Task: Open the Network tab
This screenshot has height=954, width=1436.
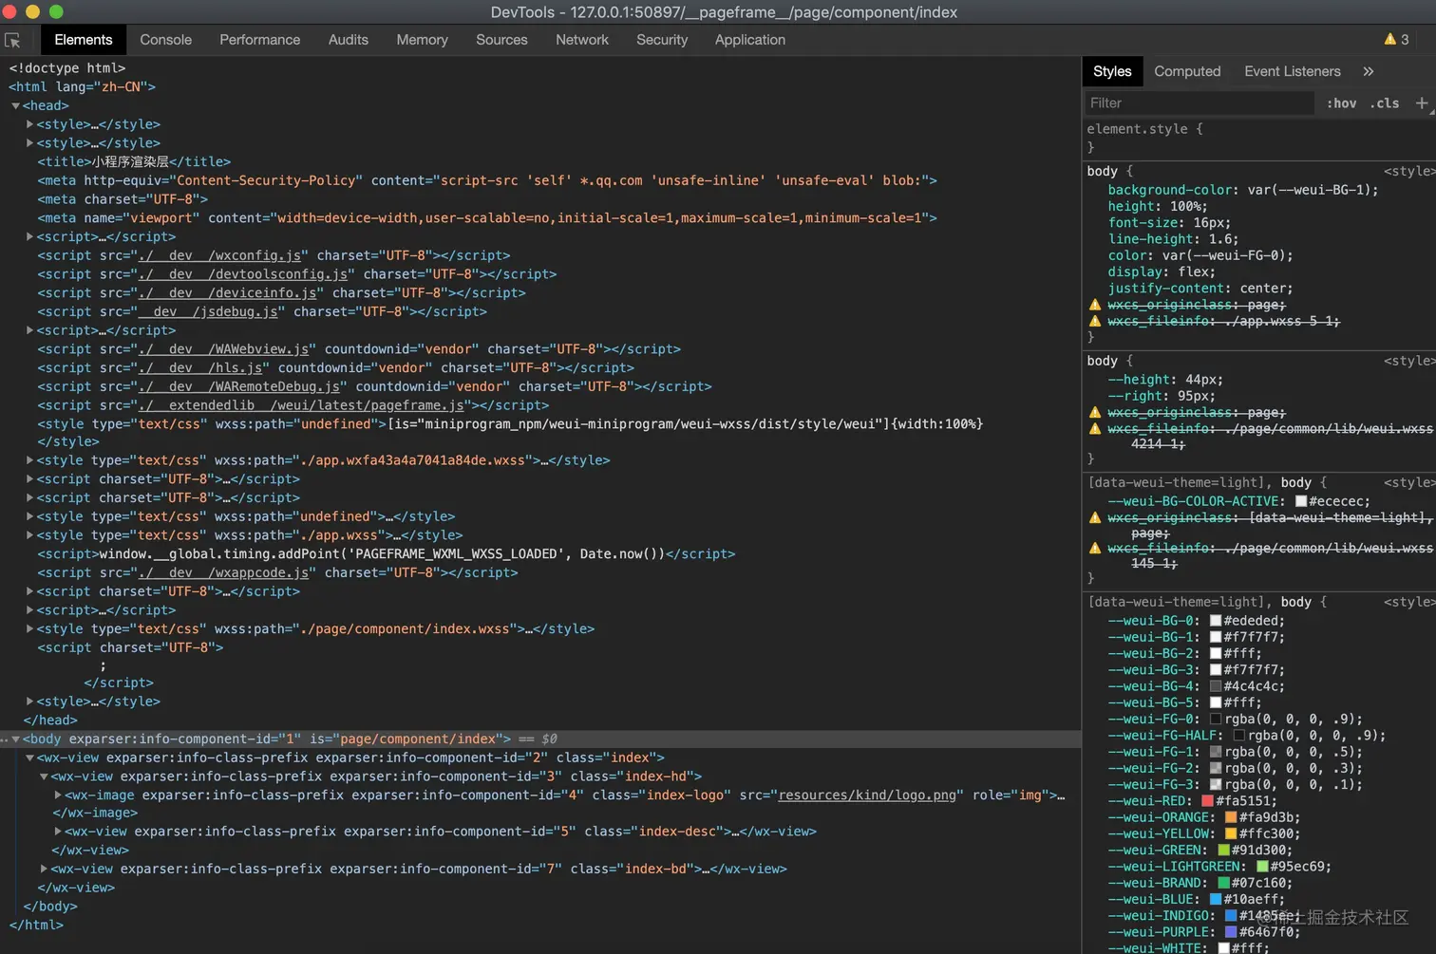Action: pos(582,40)
